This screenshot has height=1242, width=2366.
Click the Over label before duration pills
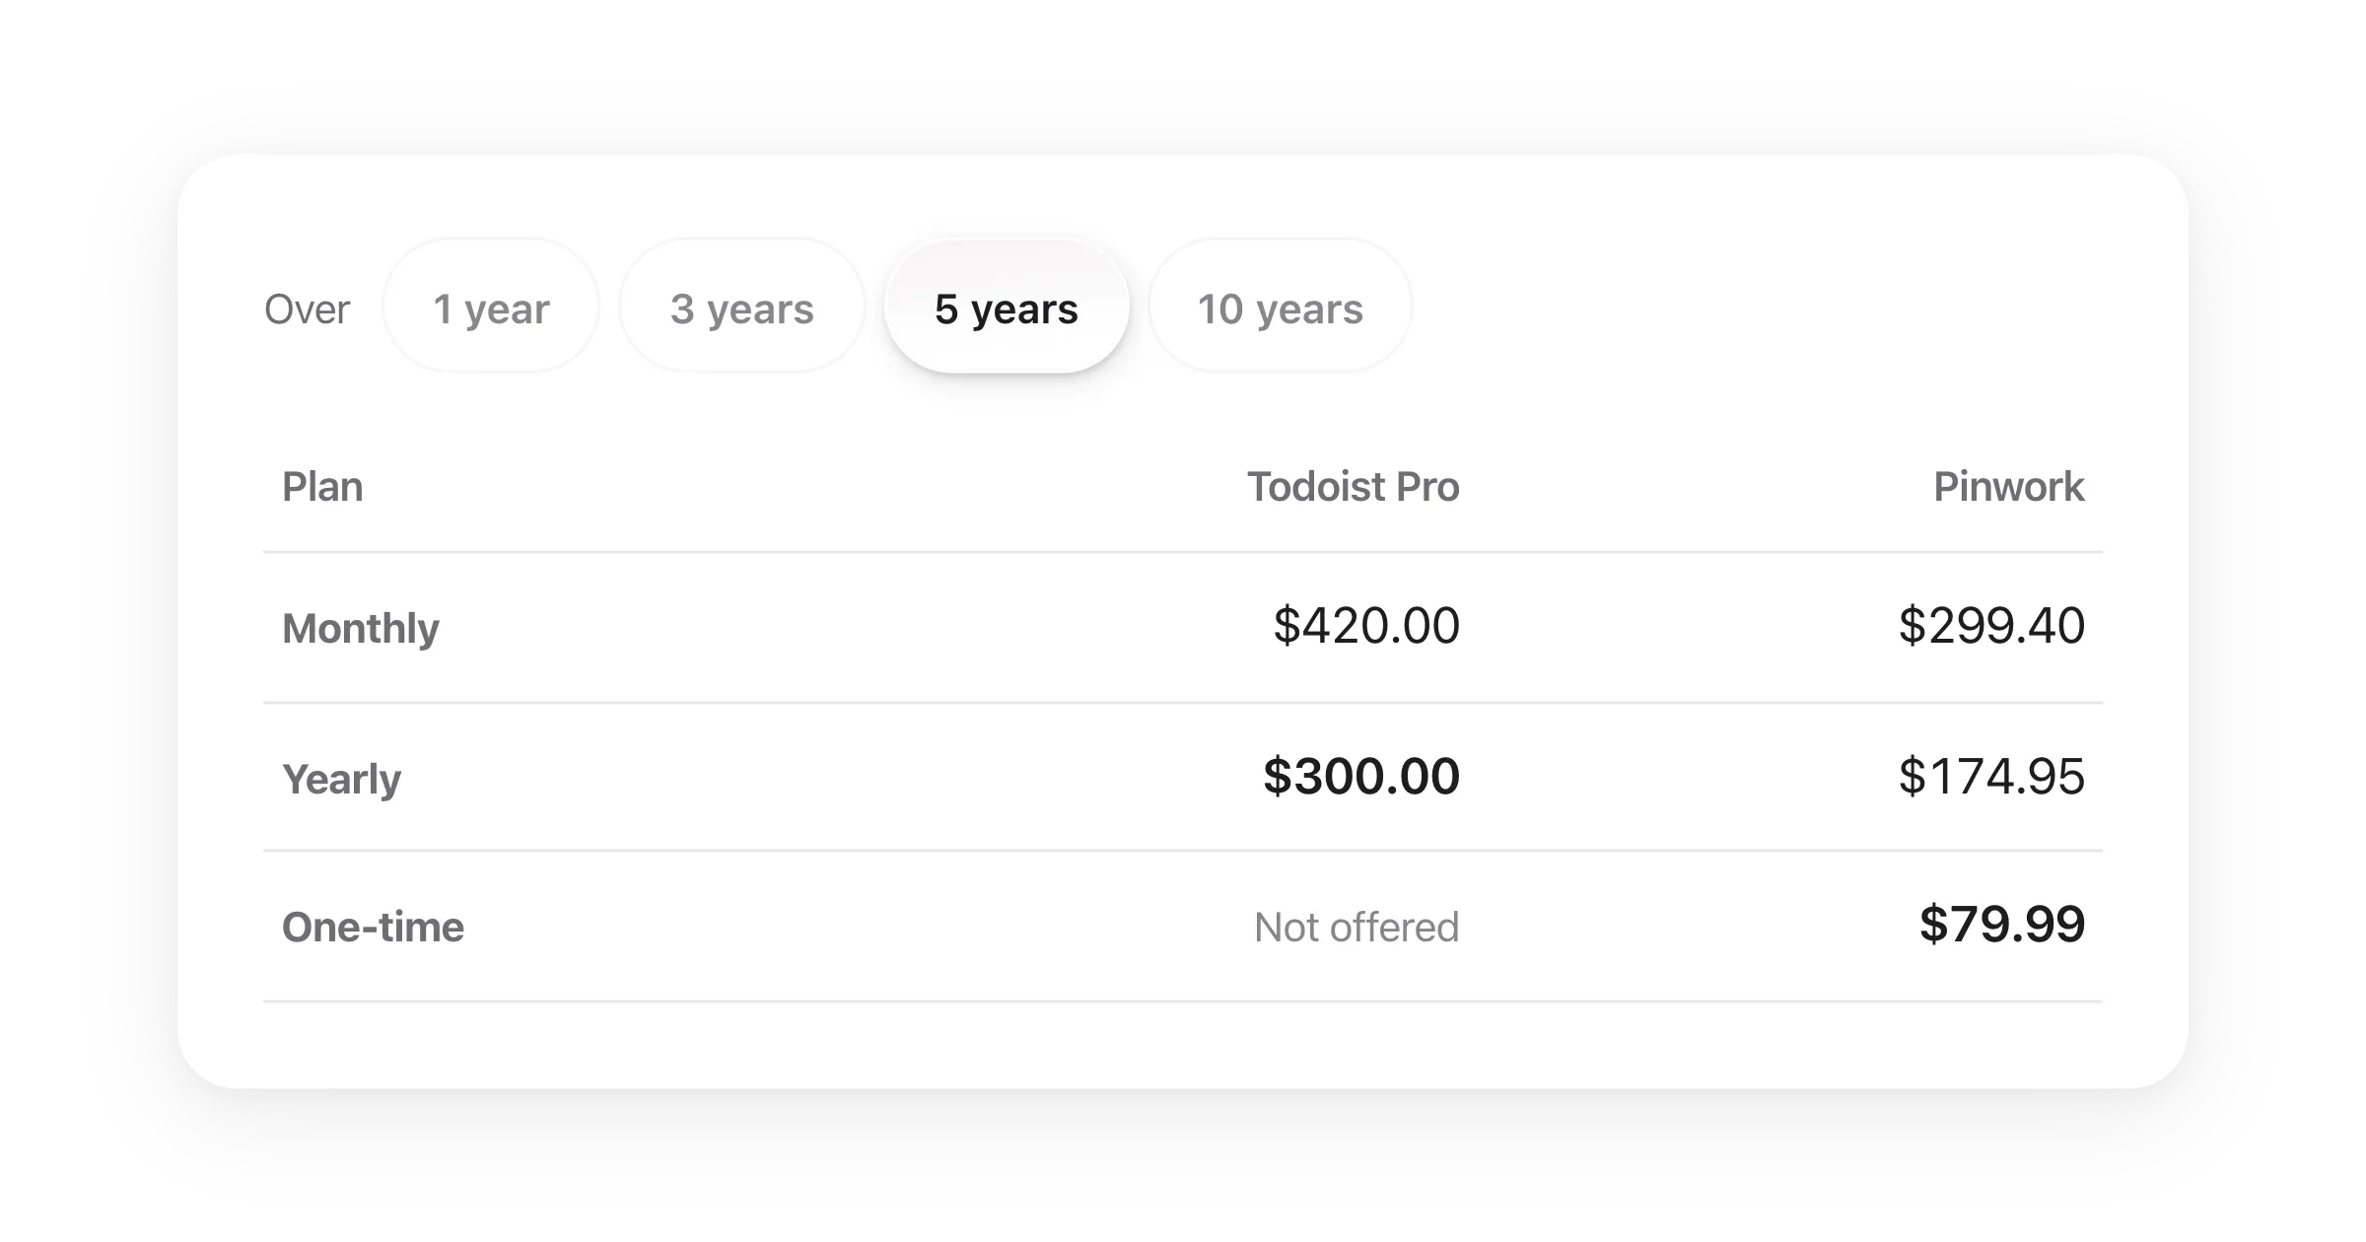click(307, 309)
